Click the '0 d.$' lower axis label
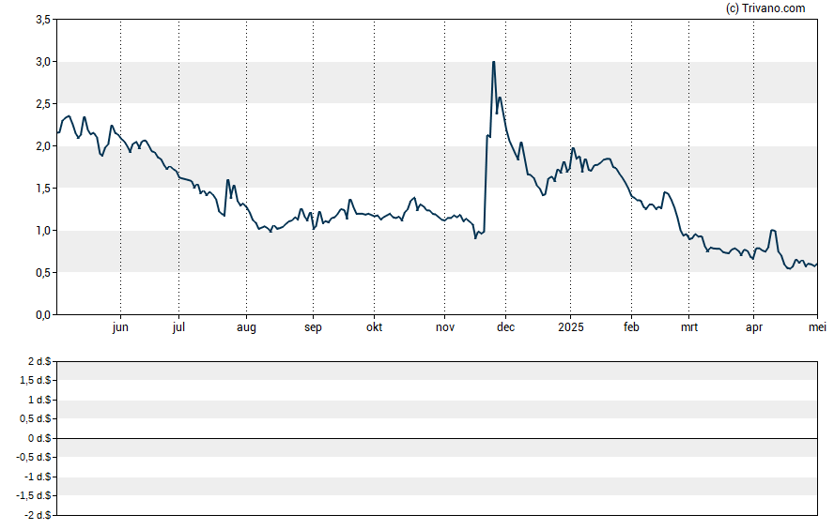Screen dimensions: 834x530 coord(39,438)
